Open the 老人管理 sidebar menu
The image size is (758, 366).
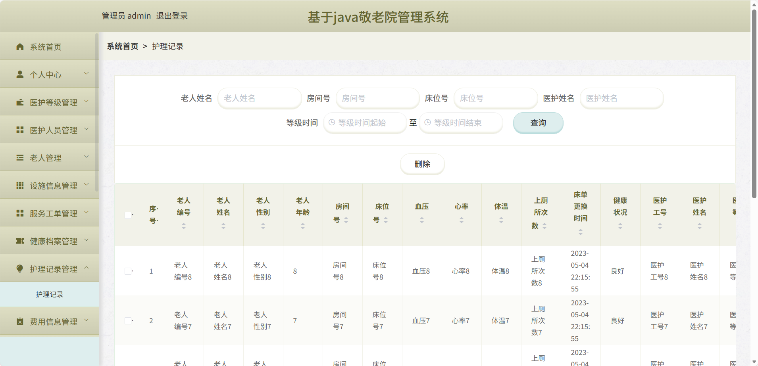(49, 158)
